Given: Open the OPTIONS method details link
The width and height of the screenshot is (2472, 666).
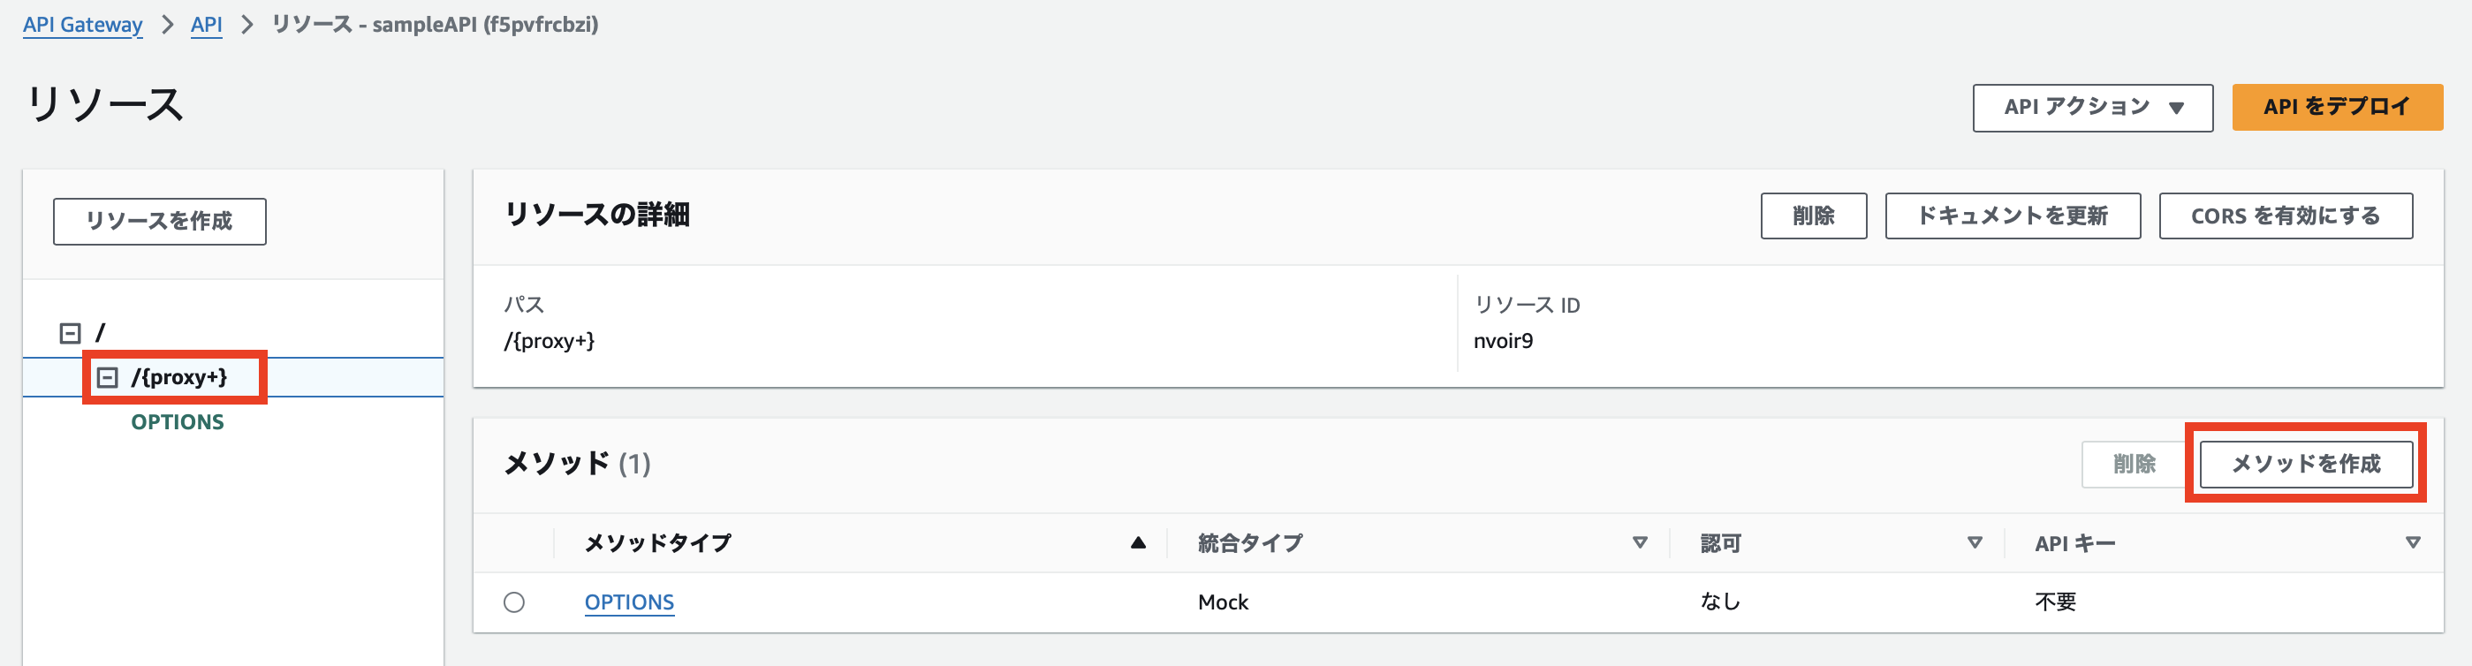Looking at the screenshot, I should coord(628,602).
